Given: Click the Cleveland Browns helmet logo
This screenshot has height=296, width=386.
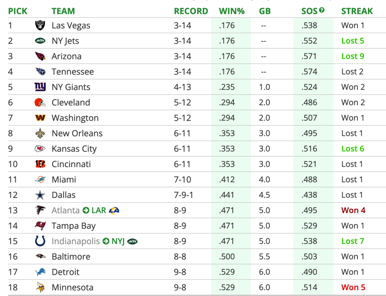Looking at the screenshot, I should point(40,103).
